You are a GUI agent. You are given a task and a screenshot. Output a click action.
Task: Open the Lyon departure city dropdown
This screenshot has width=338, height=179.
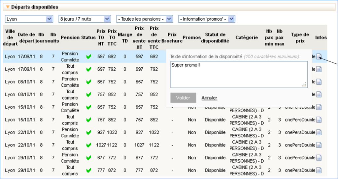(29, 19)
